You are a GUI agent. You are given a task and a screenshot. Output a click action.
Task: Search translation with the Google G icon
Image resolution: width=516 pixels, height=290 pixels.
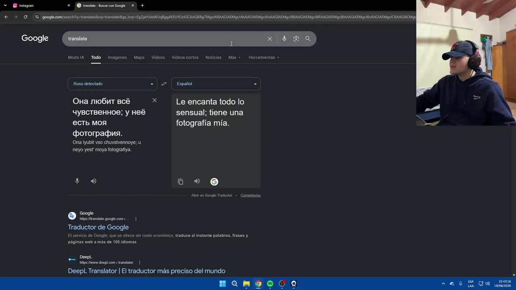coord(214,182)
